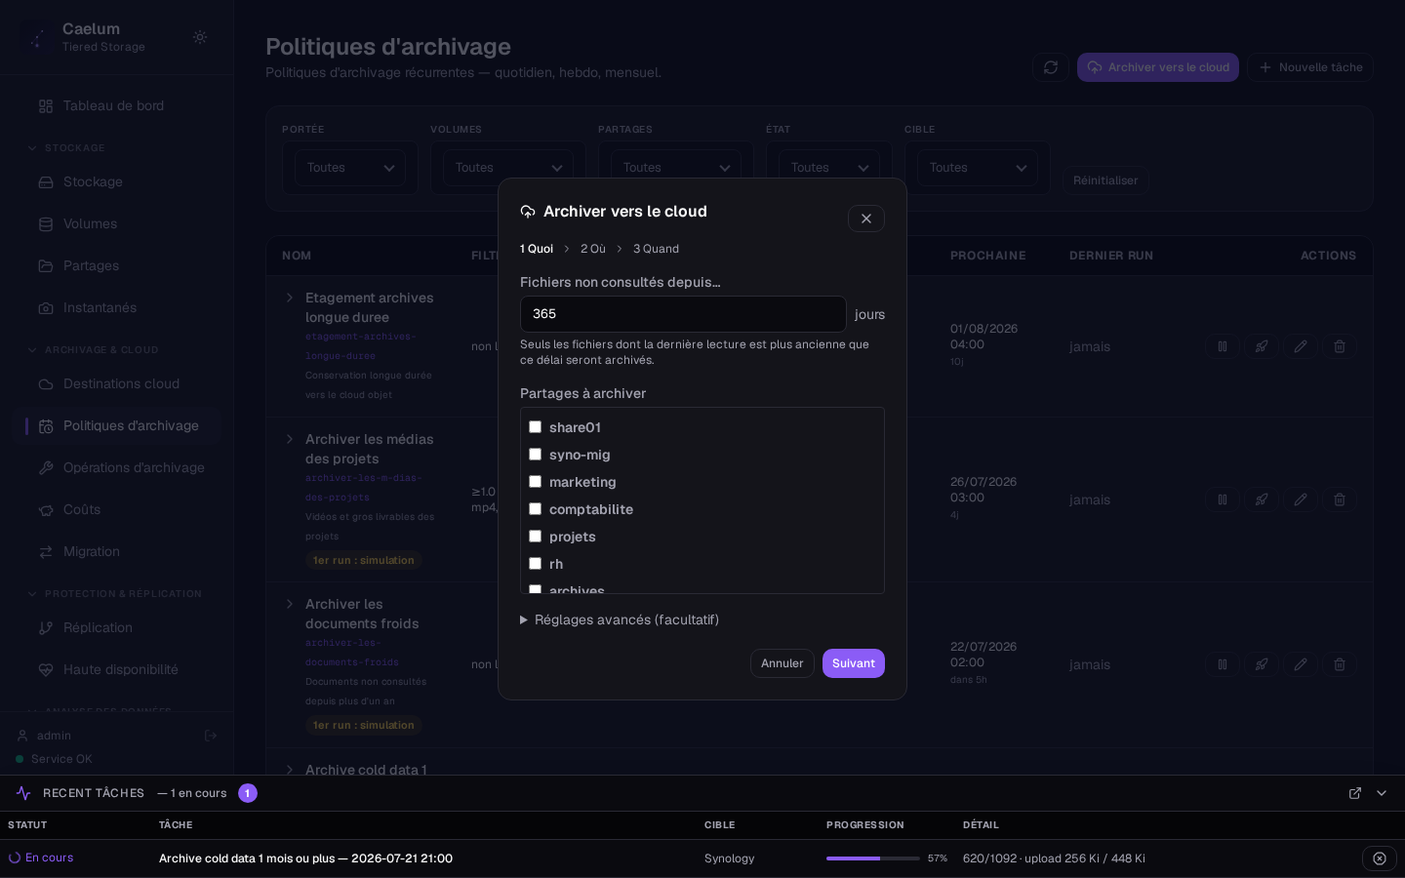Collapse the Recent Tâches panel chevron
Image resolution: width=1405 pixels, height=878 pixels.
point(1382,793)
